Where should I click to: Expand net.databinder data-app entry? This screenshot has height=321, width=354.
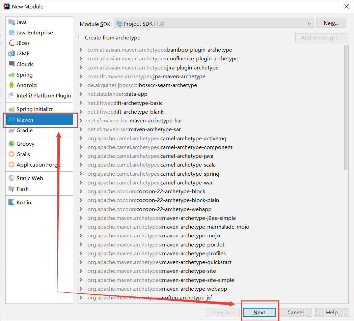point(81,94)
